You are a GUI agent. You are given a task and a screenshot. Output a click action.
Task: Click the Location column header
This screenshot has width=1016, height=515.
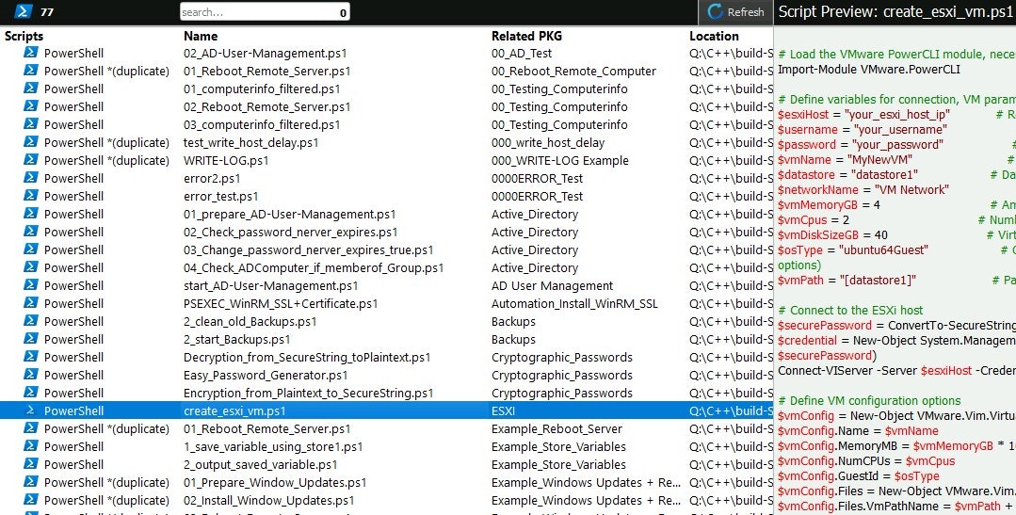tap(714, 37)
